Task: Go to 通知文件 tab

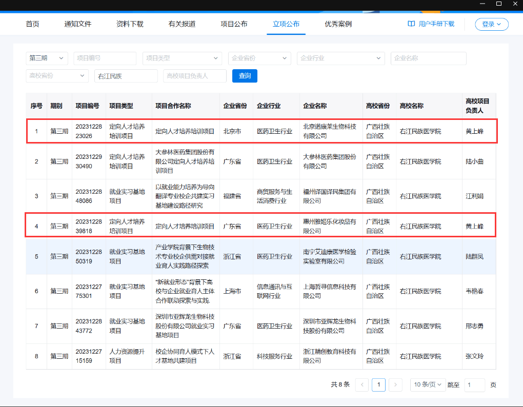Action: (x=78, y=24)
